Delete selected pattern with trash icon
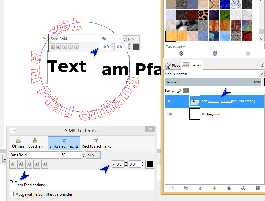 tap(181, 54)
